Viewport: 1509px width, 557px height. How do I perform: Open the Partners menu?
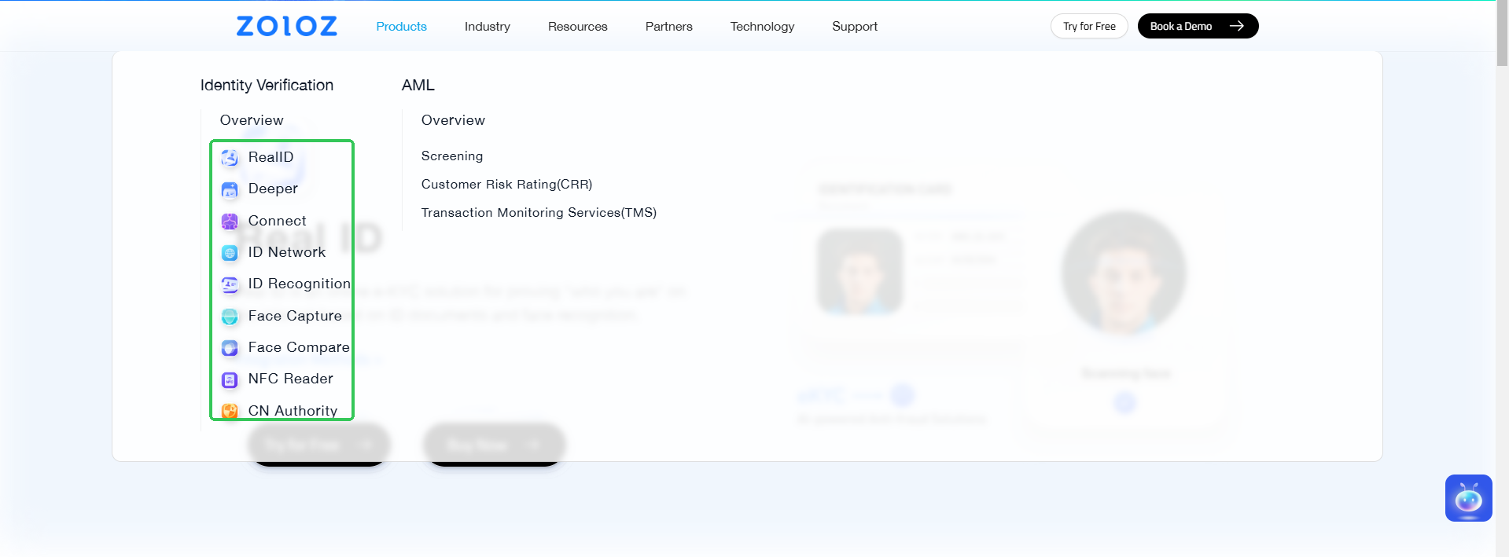point(669,26)
